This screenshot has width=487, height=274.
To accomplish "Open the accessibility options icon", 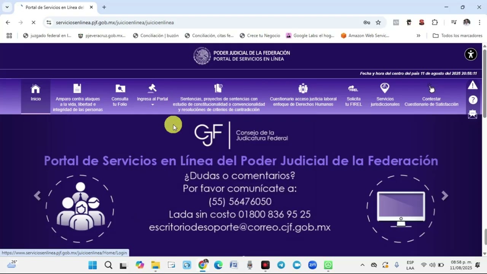I will pos(471,54).
